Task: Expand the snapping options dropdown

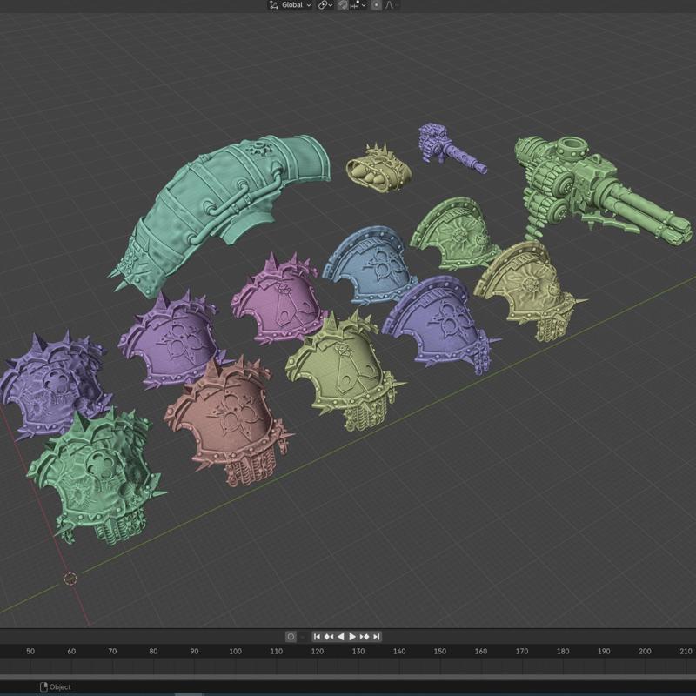Action: 360,5
